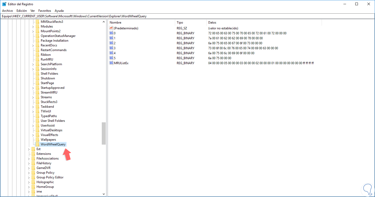Expand the TWinUI key

(x=33, y=111)
